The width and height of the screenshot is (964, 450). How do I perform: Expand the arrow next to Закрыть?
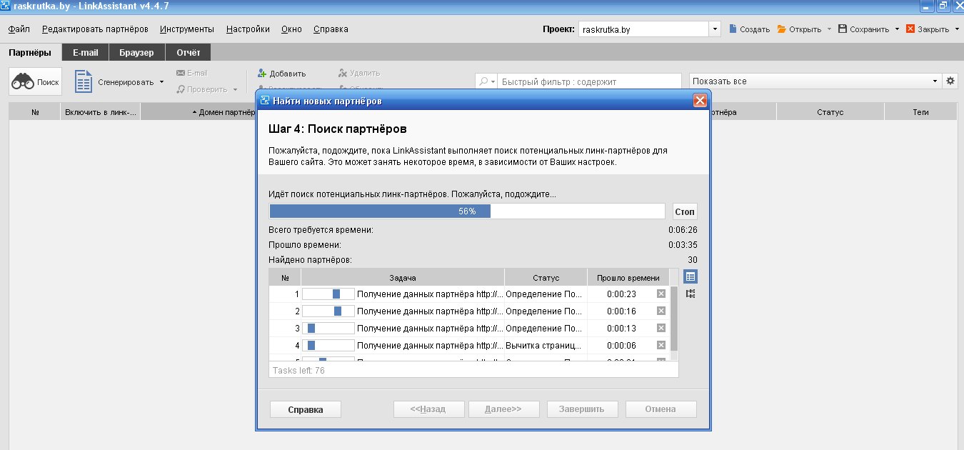point(956,29)
